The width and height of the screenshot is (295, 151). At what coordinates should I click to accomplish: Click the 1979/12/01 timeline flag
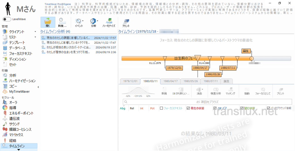coord(174,68)
